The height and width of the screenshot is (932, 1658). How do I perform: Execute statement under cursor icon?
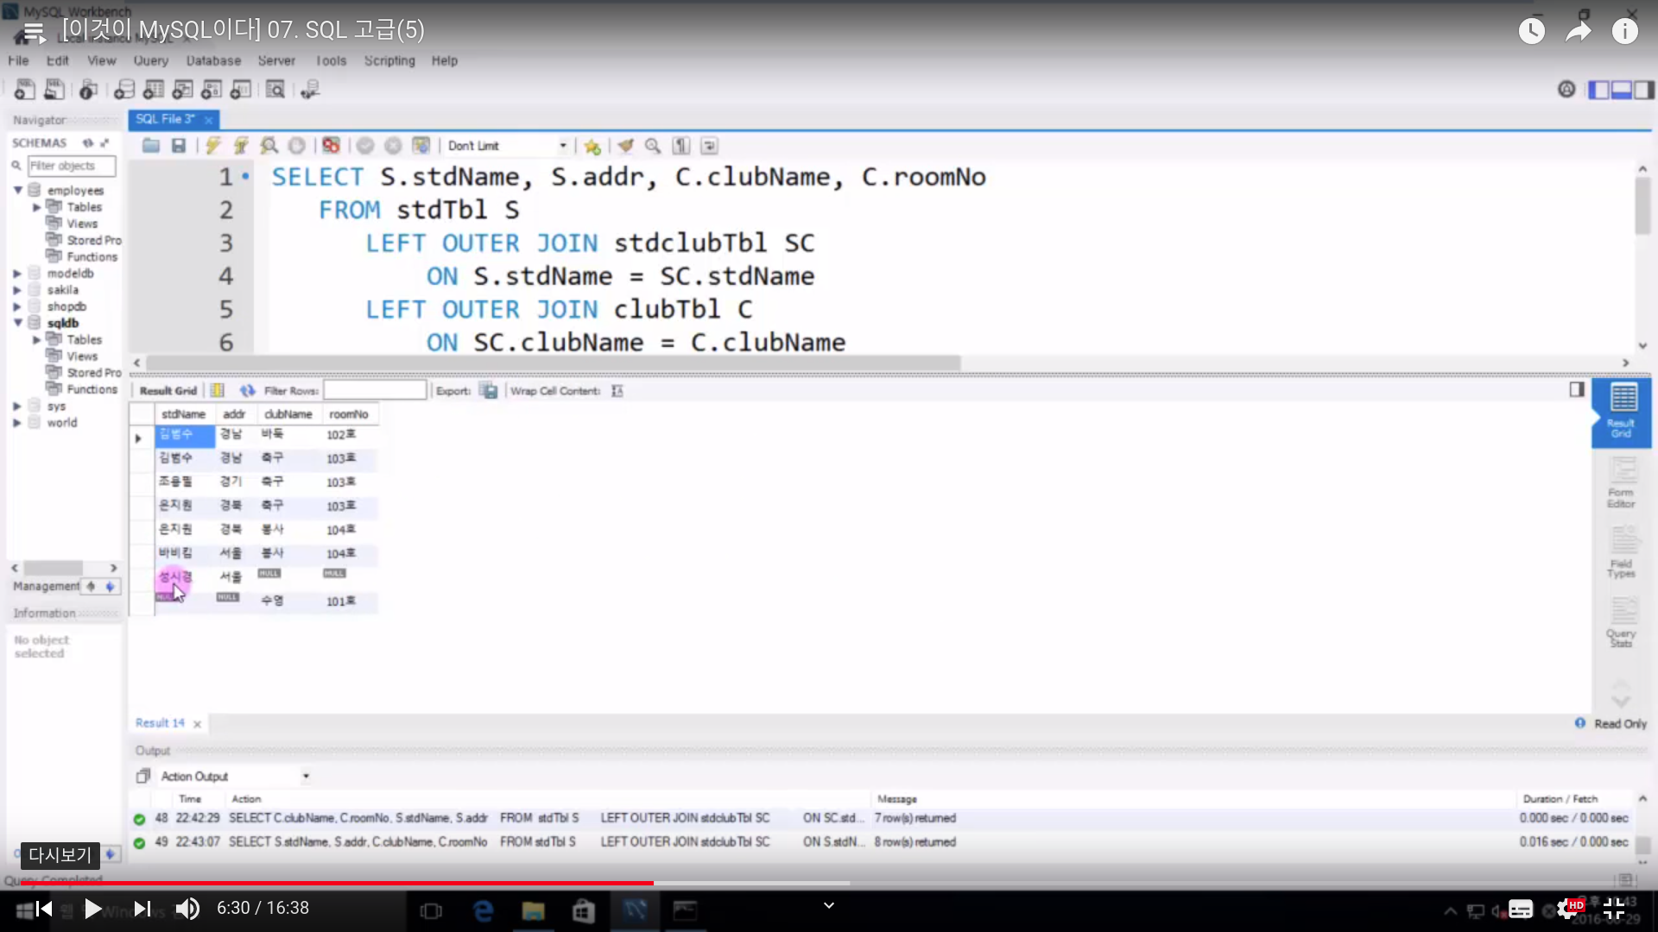(241, 146)
